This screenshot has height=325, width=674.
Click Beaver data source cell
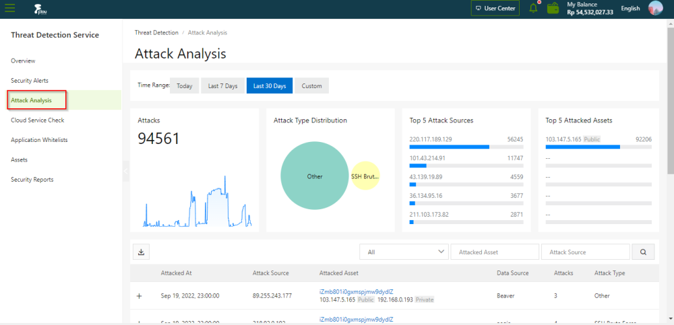(506, 296)
